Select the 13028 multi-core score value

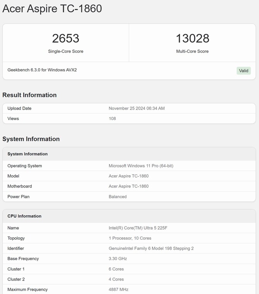coord(193,38)
